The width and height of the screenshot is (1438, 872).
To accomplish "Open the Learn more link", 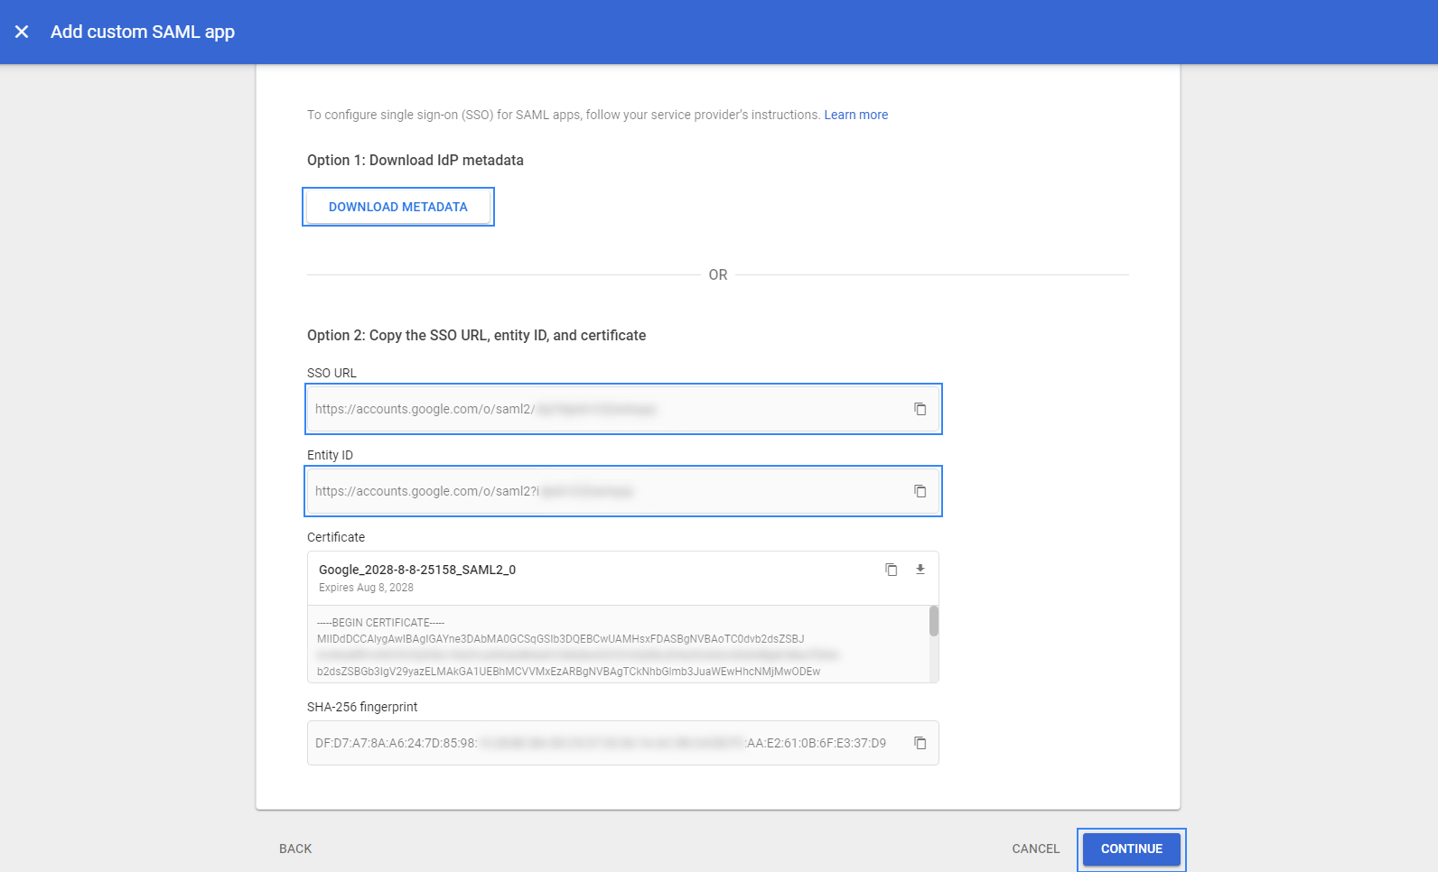I will coord(855,115).
